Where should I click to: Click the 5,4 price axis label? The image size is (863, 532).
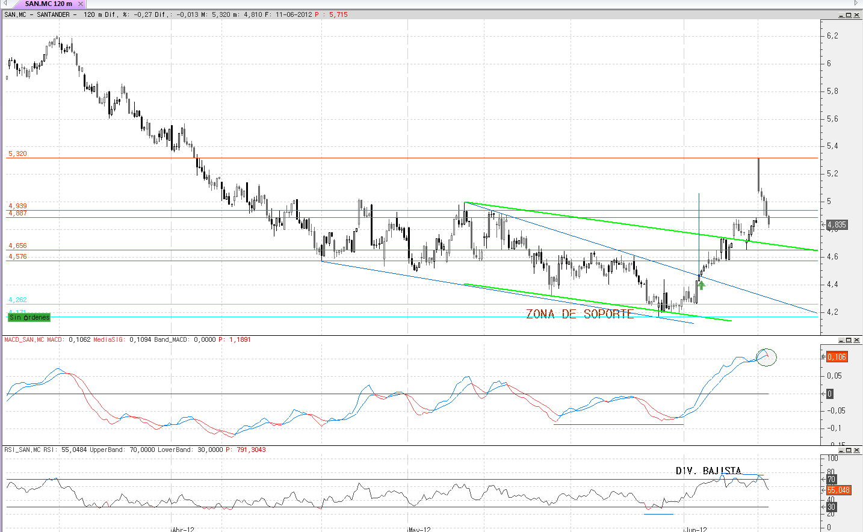pos(832,146)
